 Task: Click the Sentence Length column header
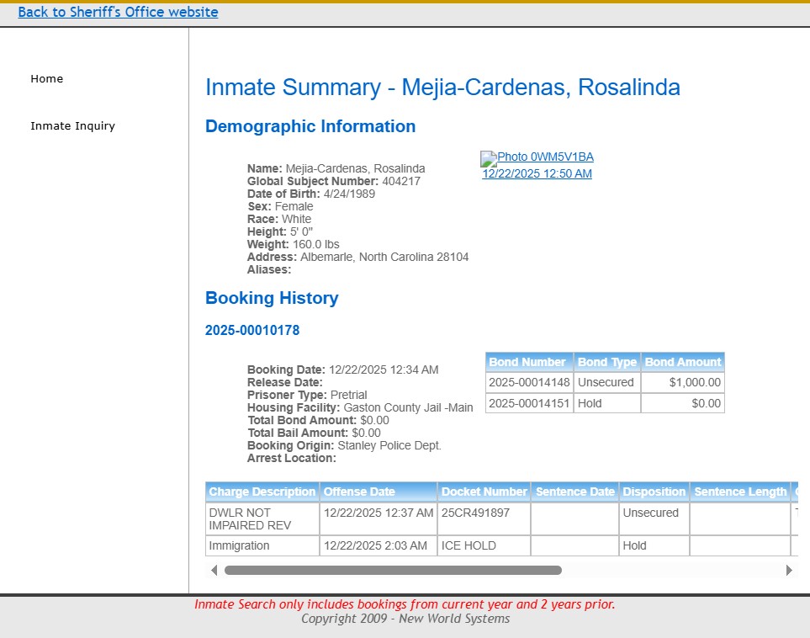tap(740, 492)
